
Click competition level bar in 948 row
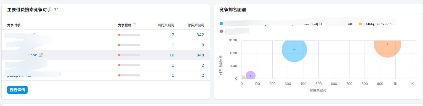point(129,55)
